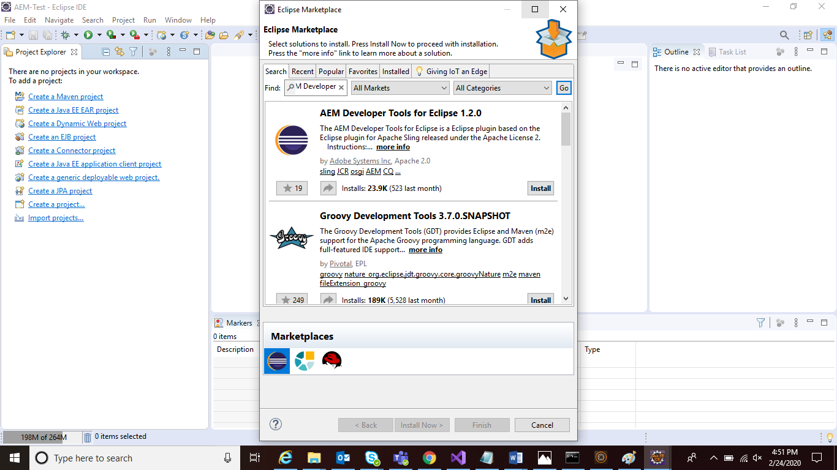Screen dimensions: 837x470
Task: Open the Outline view menu dots
Action: click(x=796, y=52)
